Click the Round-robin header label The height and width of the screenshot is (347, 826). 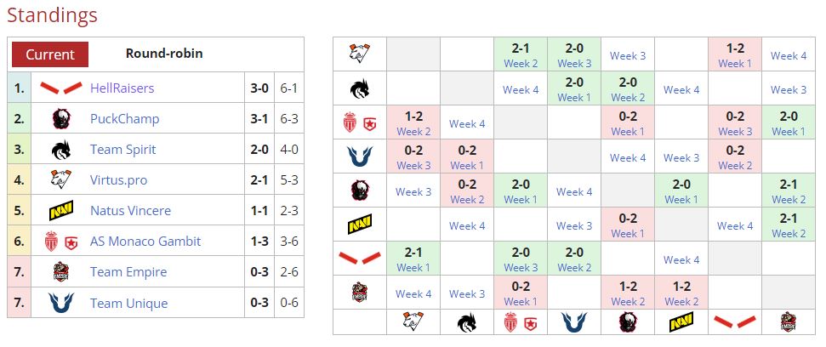[164, 54]
